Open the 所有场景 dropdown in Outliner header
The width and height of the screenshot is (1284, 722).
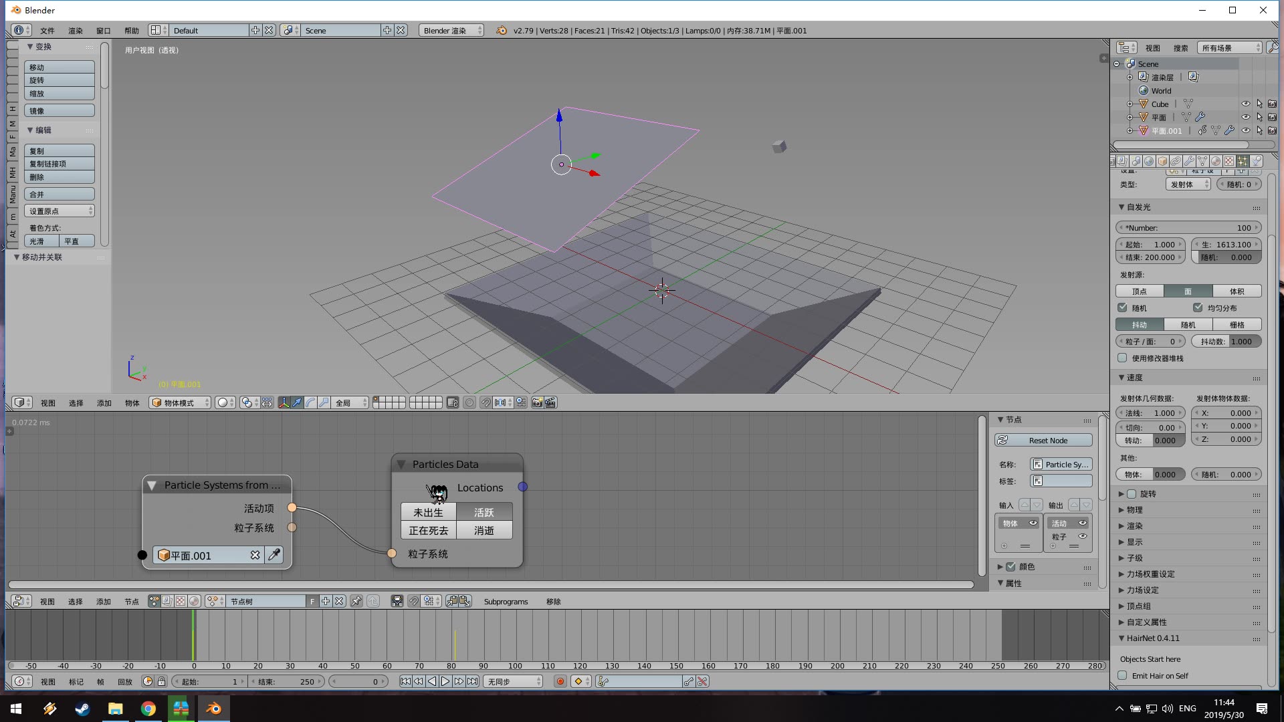coord(1229,47)
